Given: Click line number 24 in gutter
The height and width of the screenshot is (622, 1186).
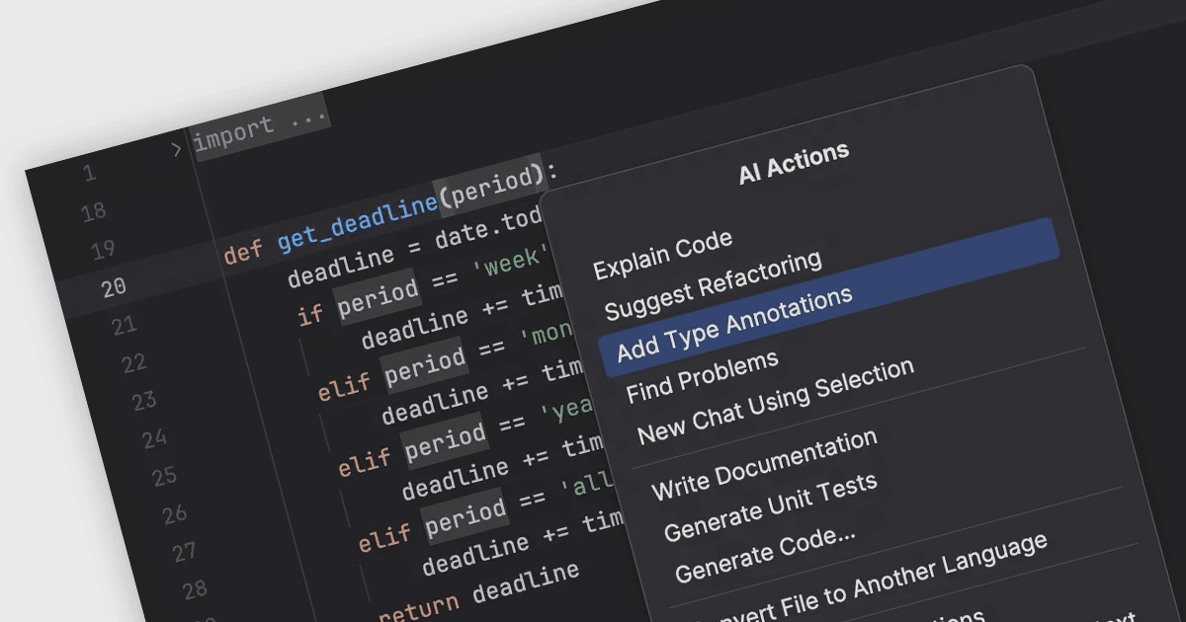Looking at the screenshot, I should pos(154,438).
